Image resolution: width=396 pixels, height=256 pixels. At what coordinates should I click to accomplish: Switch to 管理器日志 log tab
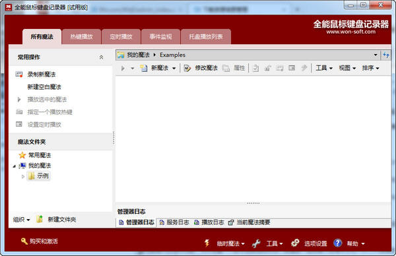[137, 222]
